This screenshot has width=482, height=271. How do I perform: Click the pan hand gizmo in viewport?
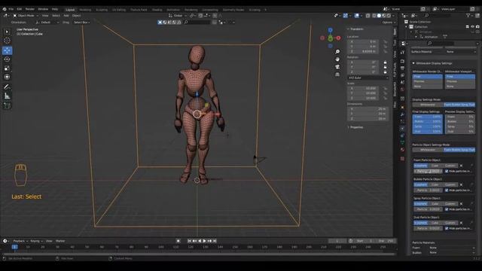(x=337, y=59)
